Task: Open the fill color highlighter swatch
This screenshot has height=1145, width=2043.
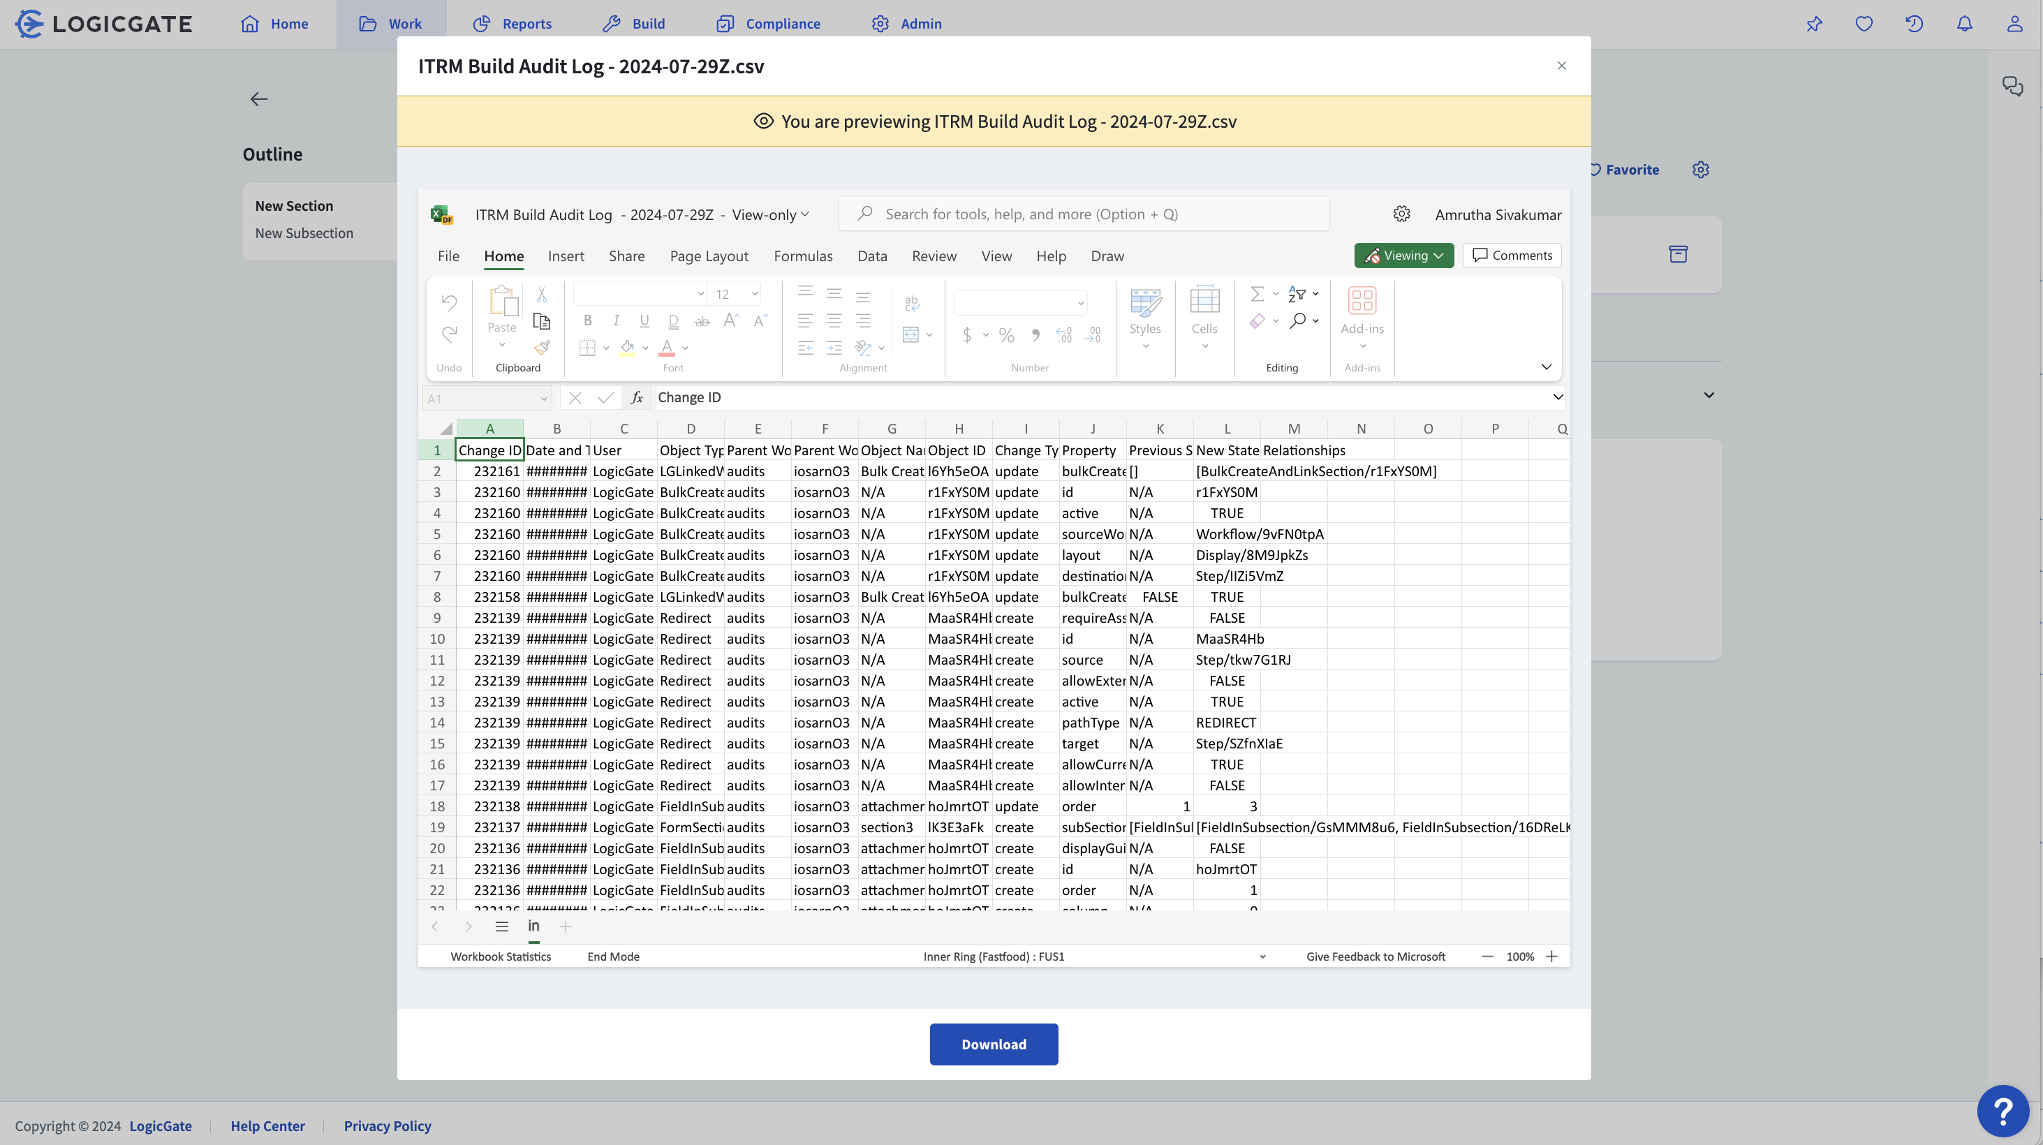Action: click(x=627, y=347)
